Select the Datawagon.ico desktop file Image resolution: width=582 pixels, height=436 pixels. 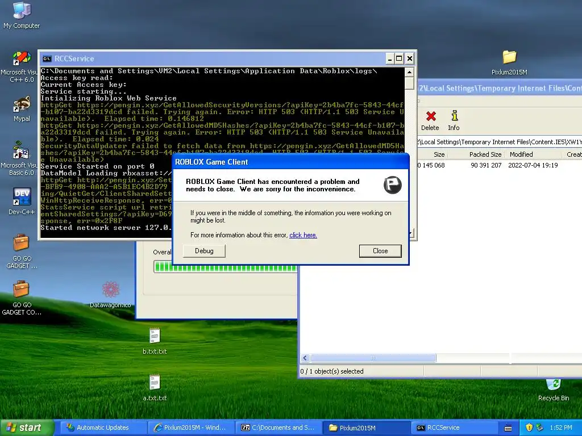pyautogui.click(x=111, y=295)
